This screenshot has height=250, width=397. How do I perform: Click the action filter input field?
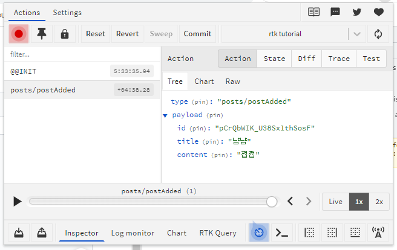[x=82, y=54]
